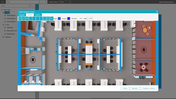This screenshot has height=99, width=176.
Task: Select Переговорная 1 in the tree
Action: coord(11,15)
